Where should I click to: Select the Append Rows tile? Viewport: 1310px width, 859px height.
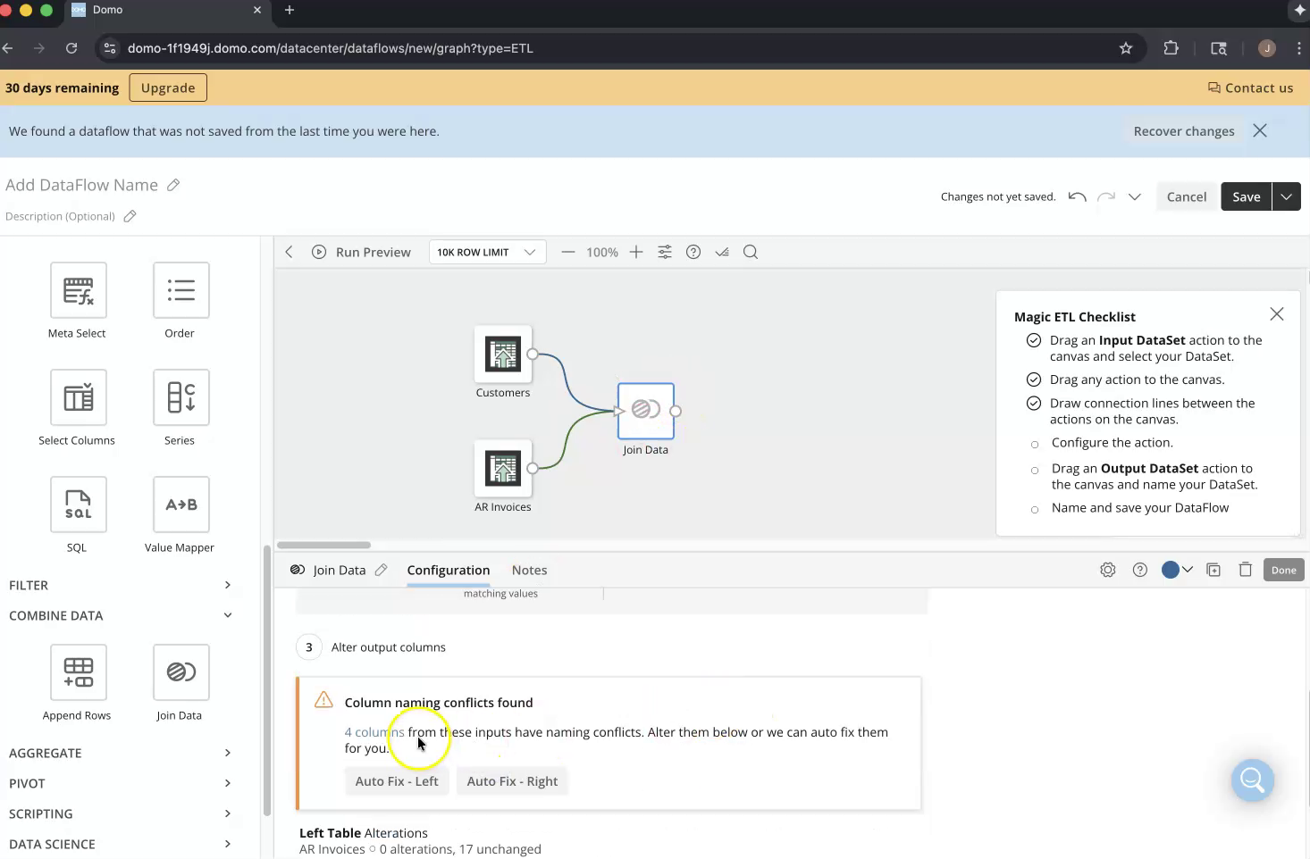(79, 672)
